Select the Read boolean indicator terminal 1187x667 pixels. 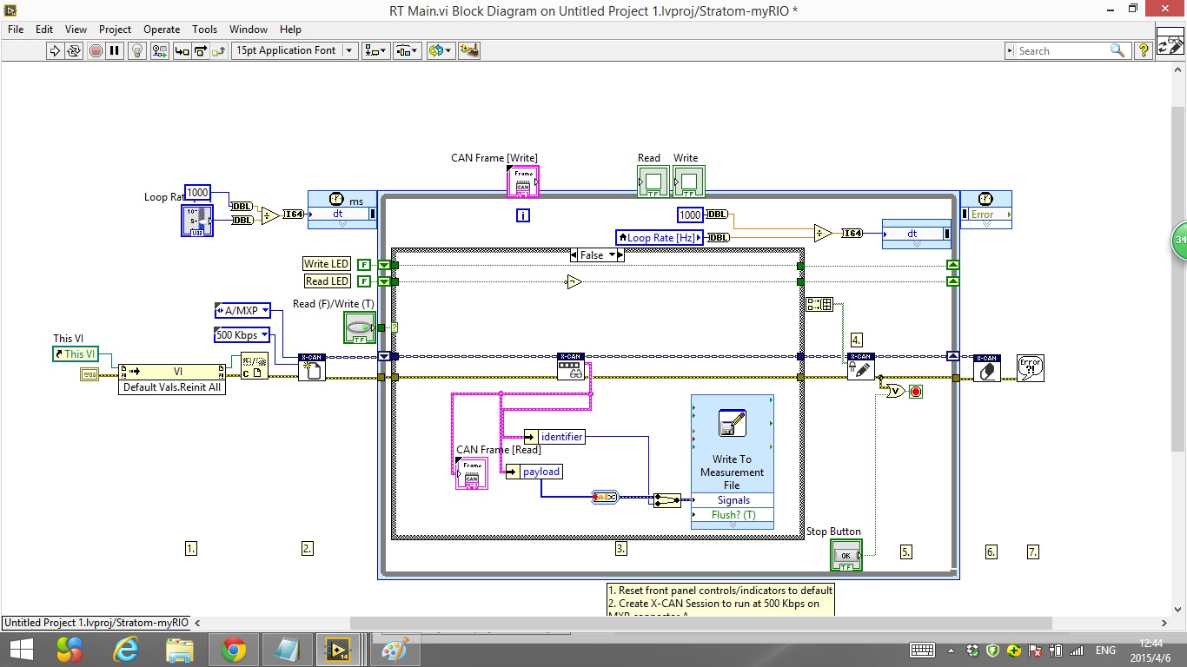(x=653, y=182)
